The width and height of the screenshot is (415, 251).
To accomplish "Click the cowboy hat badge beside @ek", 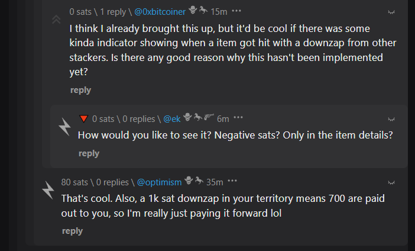I will click(187, 117).
